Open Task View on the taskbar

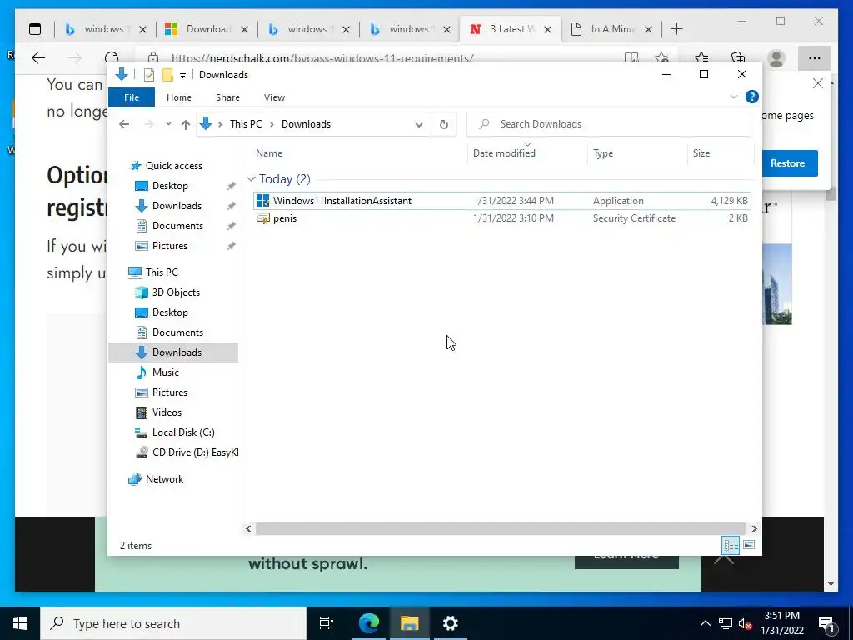(x=327, y=623)
